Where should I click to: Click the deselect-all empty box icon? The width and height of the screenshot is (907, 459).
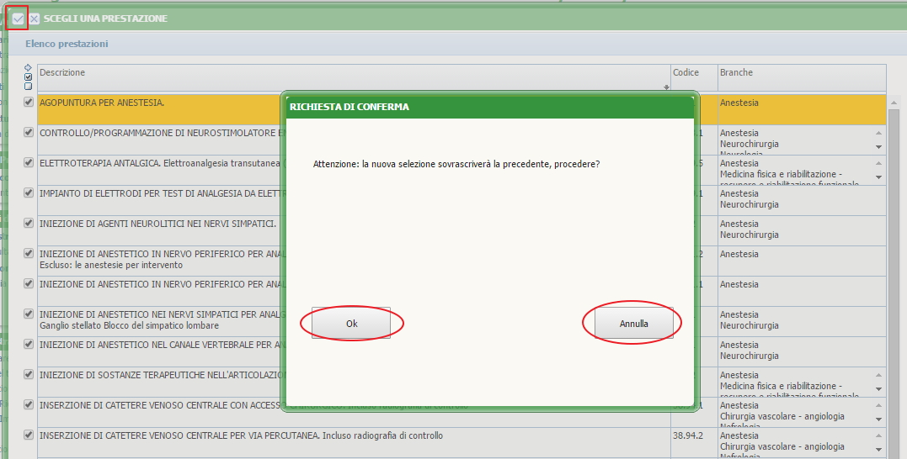(x=28, y=86)
